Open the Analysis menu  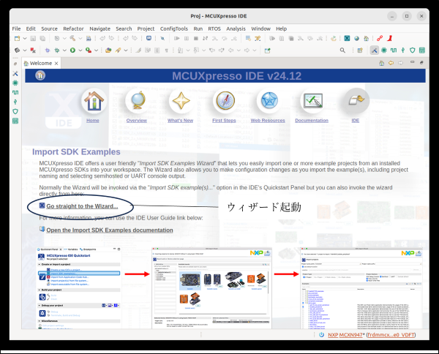point(236,29)
